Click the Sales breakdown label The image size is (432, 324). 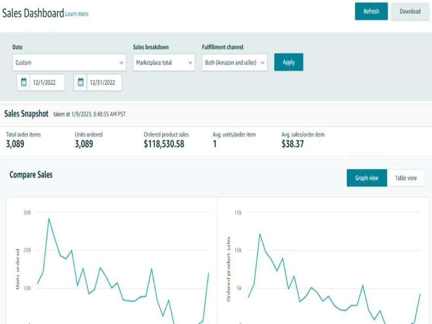tap(151, 47)
